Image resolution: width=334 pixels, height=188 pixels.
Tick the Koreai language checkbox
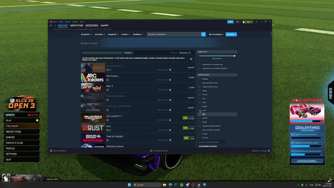(x=200, y=95)
